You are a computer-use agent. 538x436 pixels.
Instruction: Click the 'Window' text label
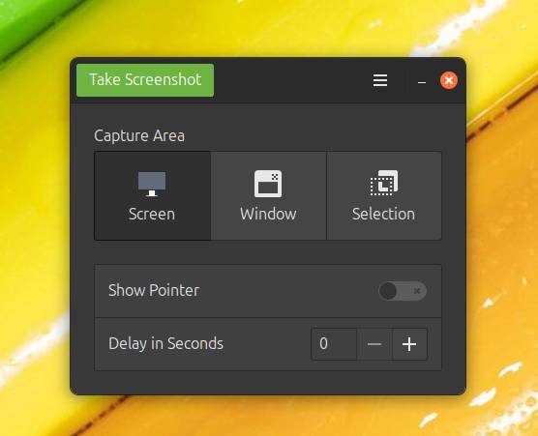[268, 215]
